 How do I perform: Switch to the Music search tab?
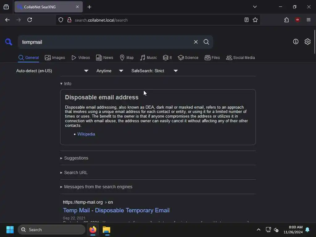[x=148, y=58]
